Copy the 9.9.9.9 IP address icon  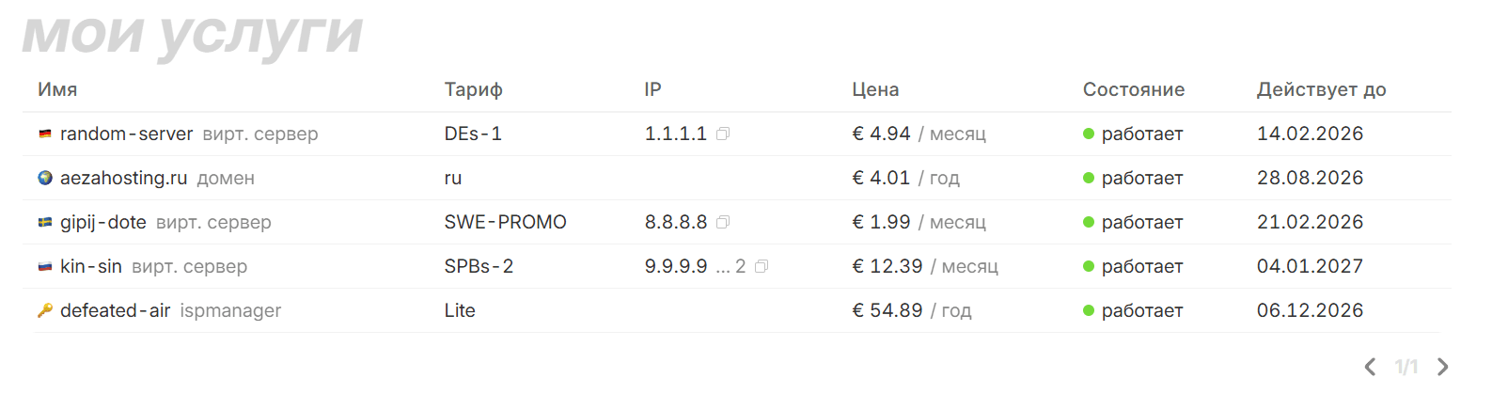(x=762, y=267)
